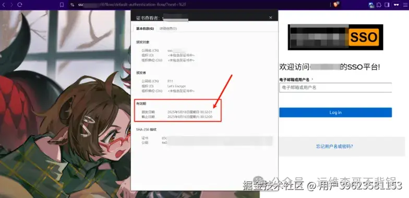
Task: Close the certificate viewer dialog
Action: click(x=270, y=18)
